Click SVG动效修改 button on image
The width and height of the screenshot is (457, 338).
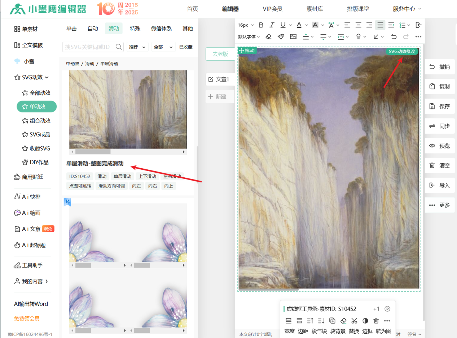[402, 51]
